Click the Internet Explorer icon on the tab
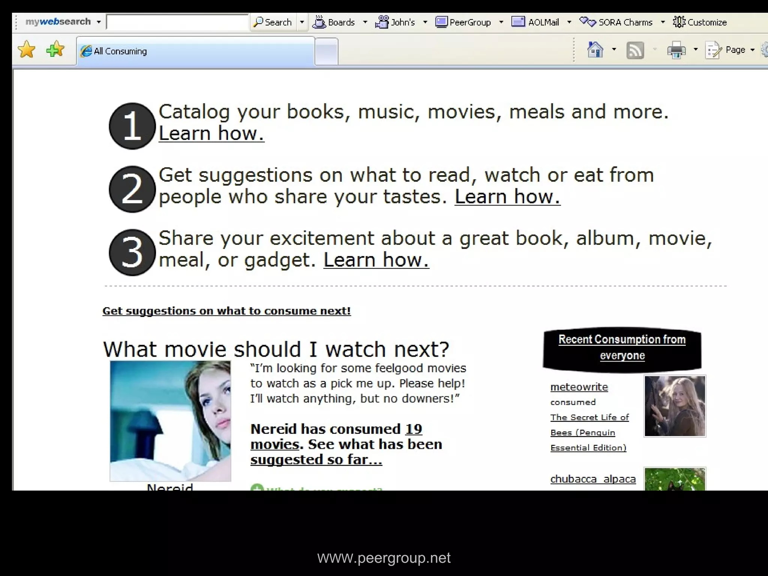The height and width of the screenshot is (576, 768). click(x=86, y=51)
